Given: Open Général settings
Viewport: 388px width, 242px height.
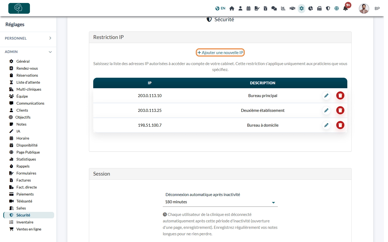Looking at the screenshot, I should [23, 61].
